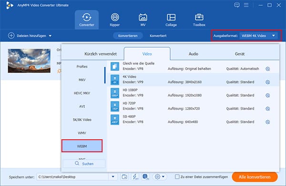
Task: Click the AnyMP4 app logo
Action: click(x=10, y=5)
